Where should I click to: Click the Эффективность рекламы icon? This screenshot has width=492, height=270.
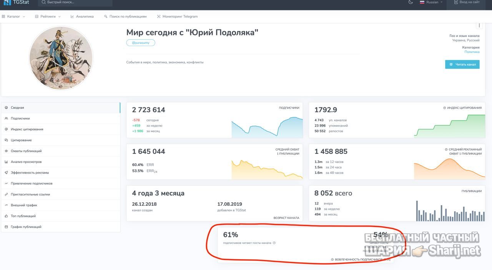(6, 173)
